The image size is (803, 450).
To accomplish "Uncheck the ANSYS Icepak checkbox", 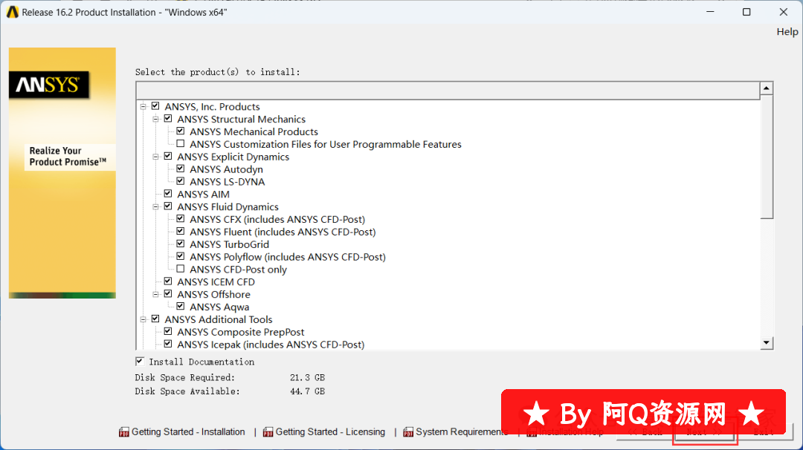I will (168, 344).
